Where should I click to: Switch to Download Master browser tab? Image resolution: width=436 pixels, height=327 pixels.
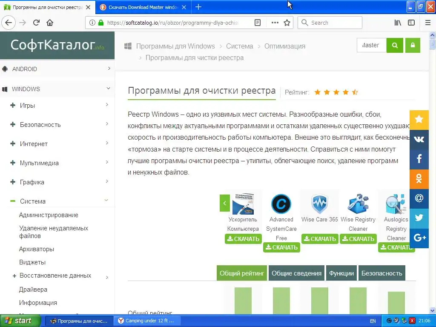pos(143,7)
